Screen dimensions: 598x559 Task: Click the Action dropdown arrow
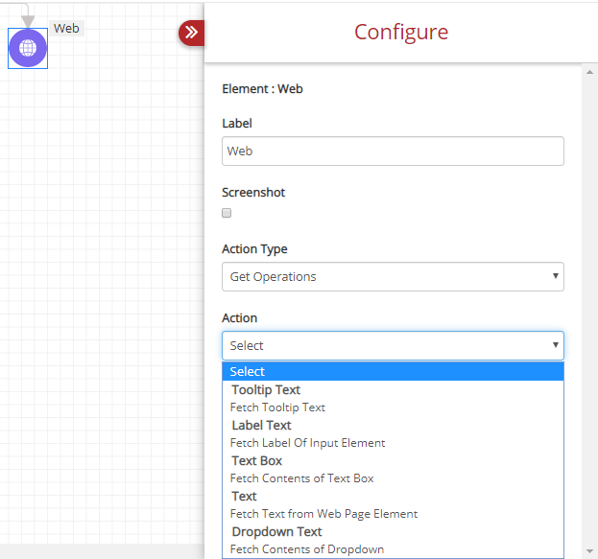555,345
